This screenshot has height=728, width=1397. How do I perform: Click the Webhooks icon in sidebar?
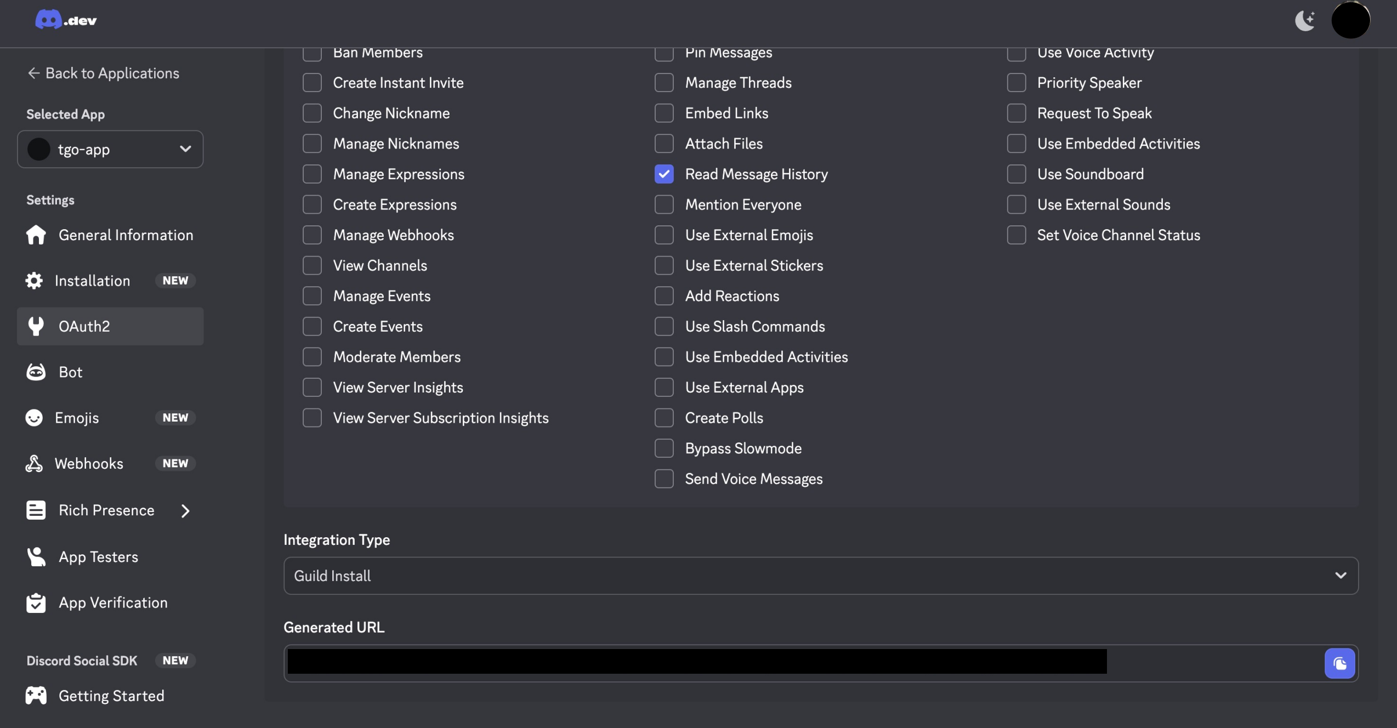pyautogui.click(x=34, y=464)
